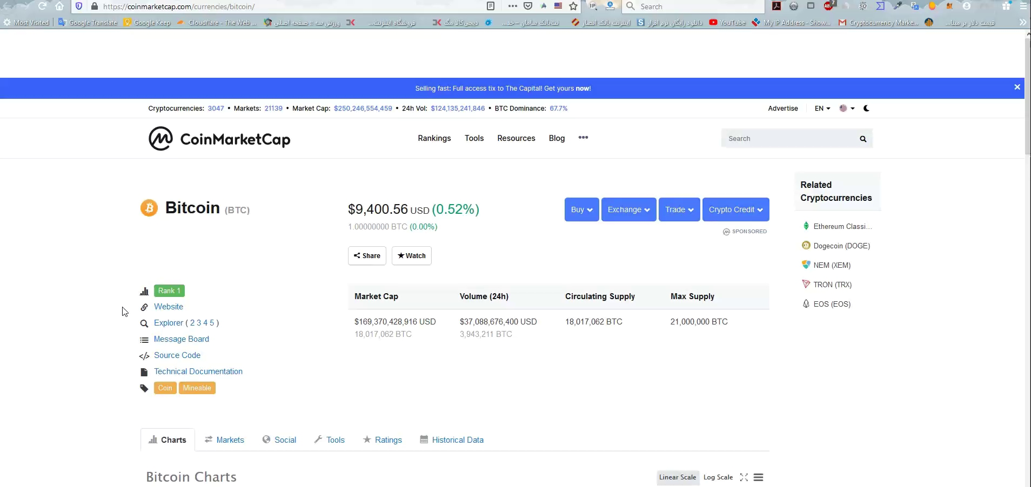
Task: Open the Historical Data tab
Action: point(452,440)
